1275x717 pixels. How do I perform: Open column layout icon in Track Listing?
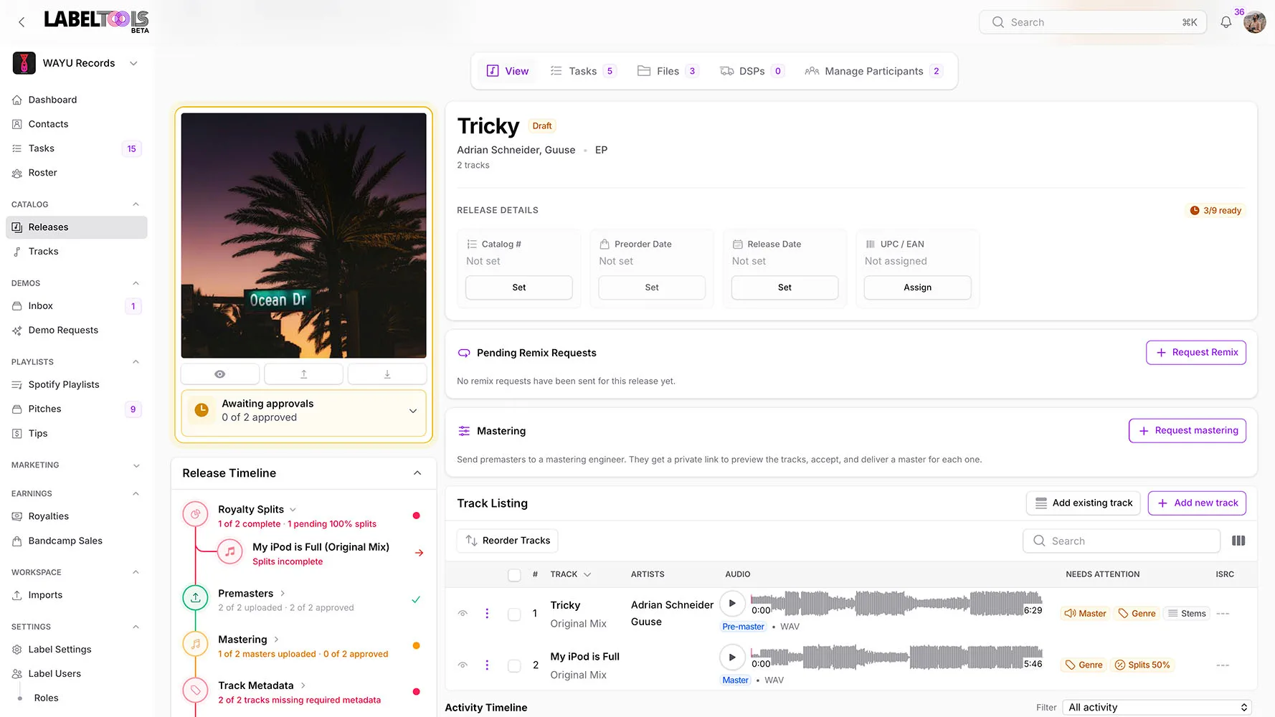(1238, 541)
